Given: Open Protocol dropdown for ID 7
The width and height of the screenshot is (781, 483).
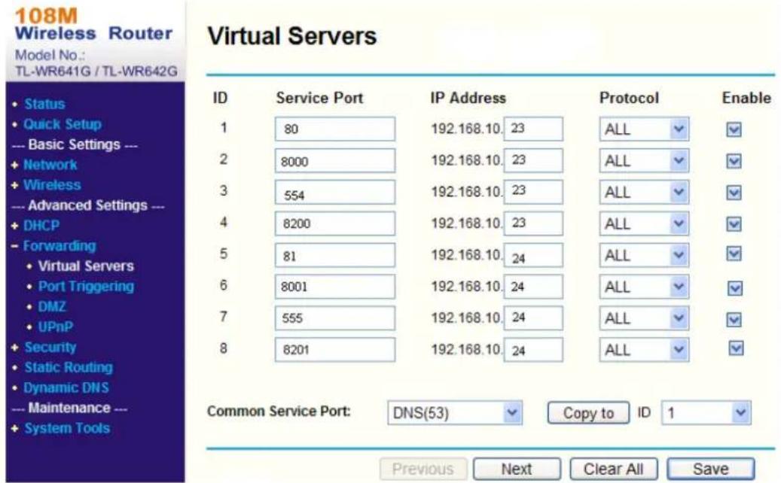Looking at the screenshot, I should pyautogui.click(x=644, y=318).
